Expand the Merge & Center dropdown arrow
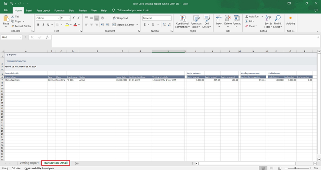Screen dimensions: 321x170 [137, 25]
